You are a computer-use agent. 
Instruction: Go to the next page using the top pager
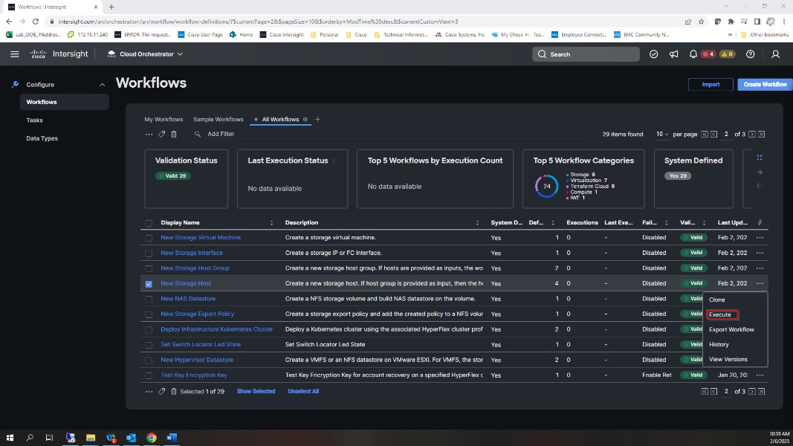(752, 134)
